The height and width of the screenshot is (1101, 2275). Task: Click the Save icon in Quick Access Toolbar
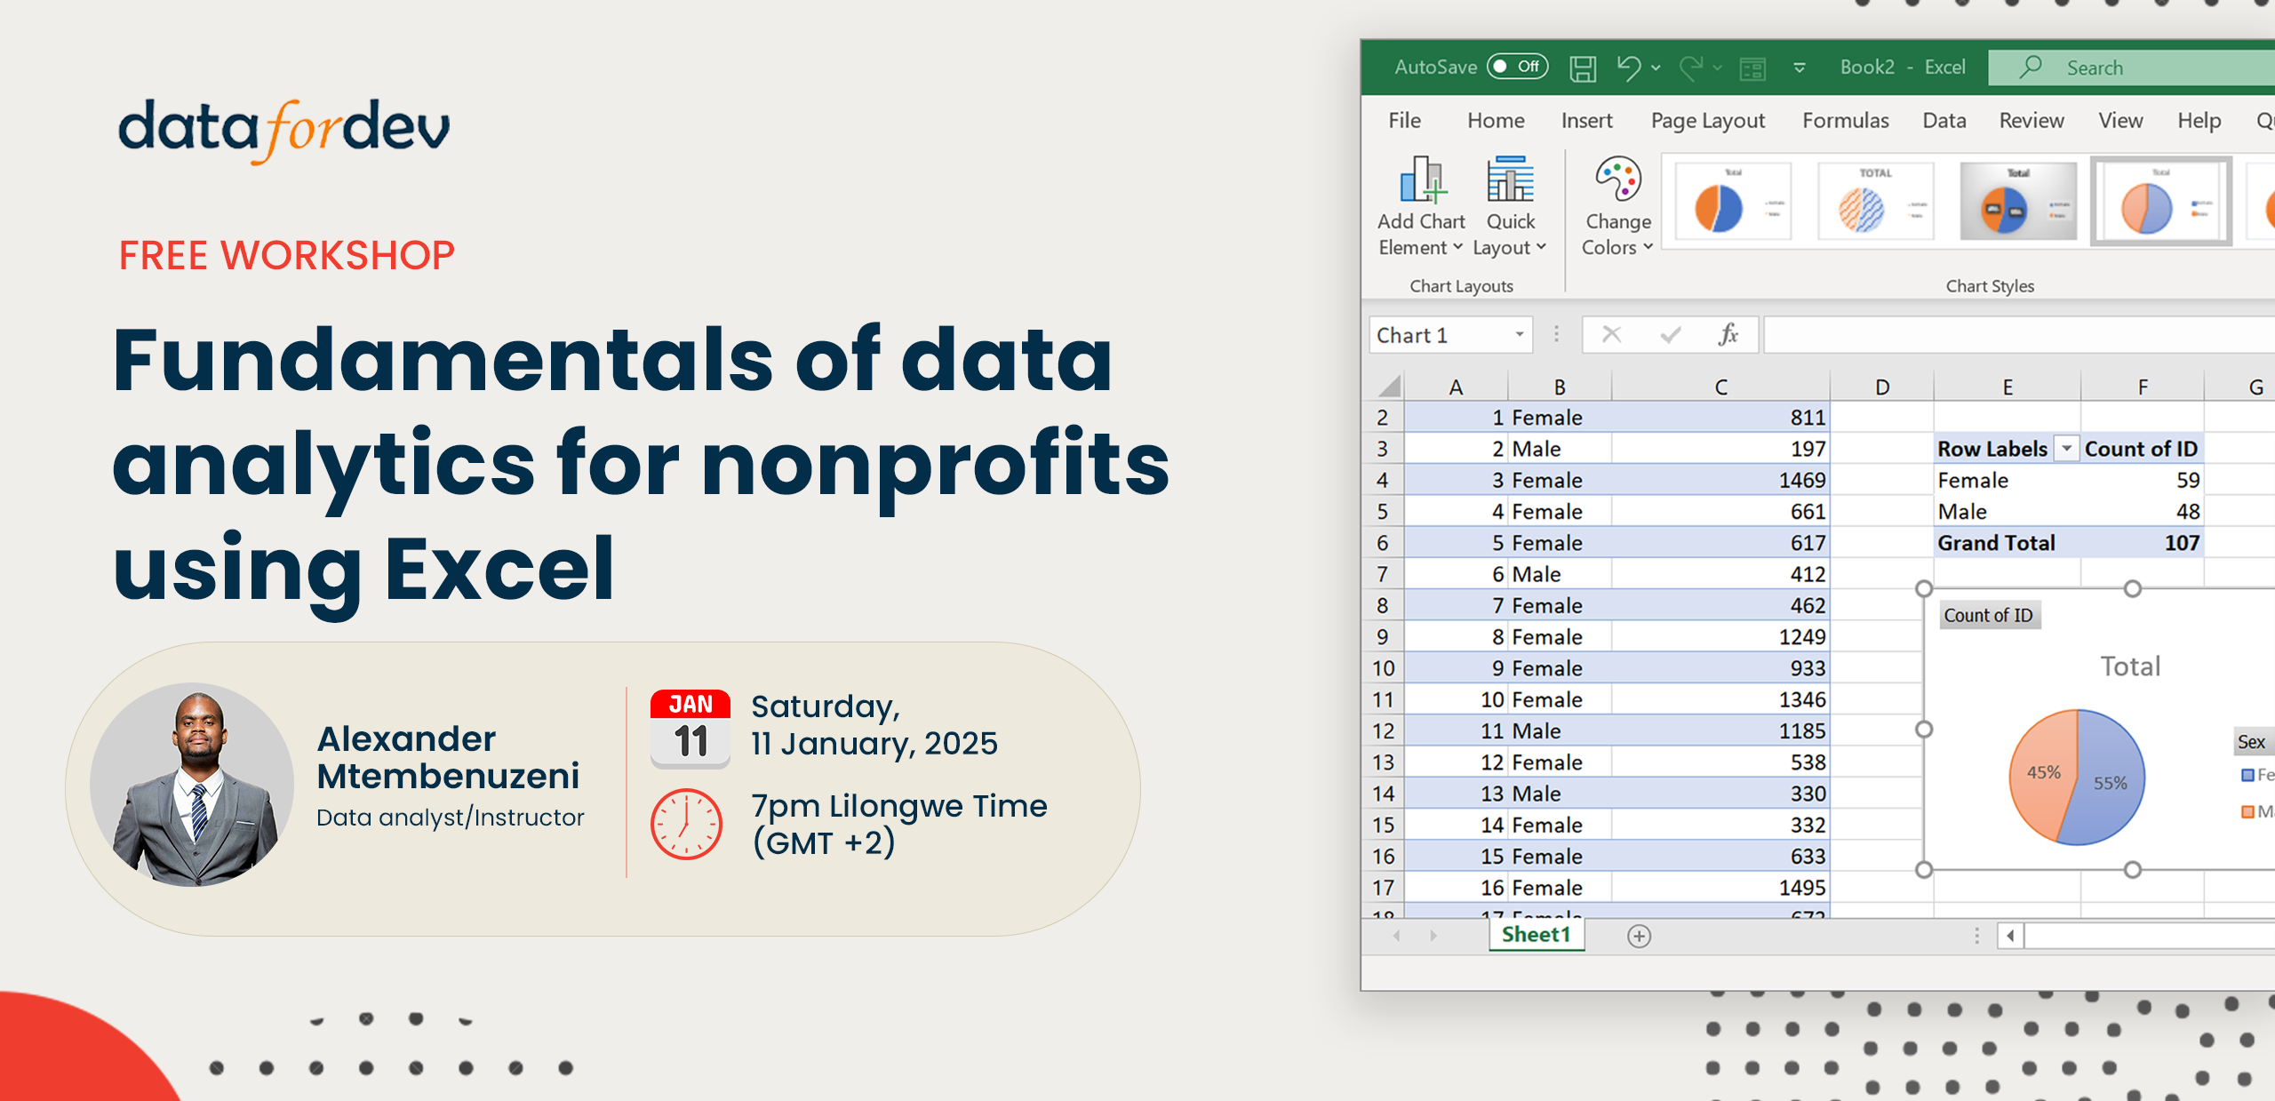[x=1585, y=67]
